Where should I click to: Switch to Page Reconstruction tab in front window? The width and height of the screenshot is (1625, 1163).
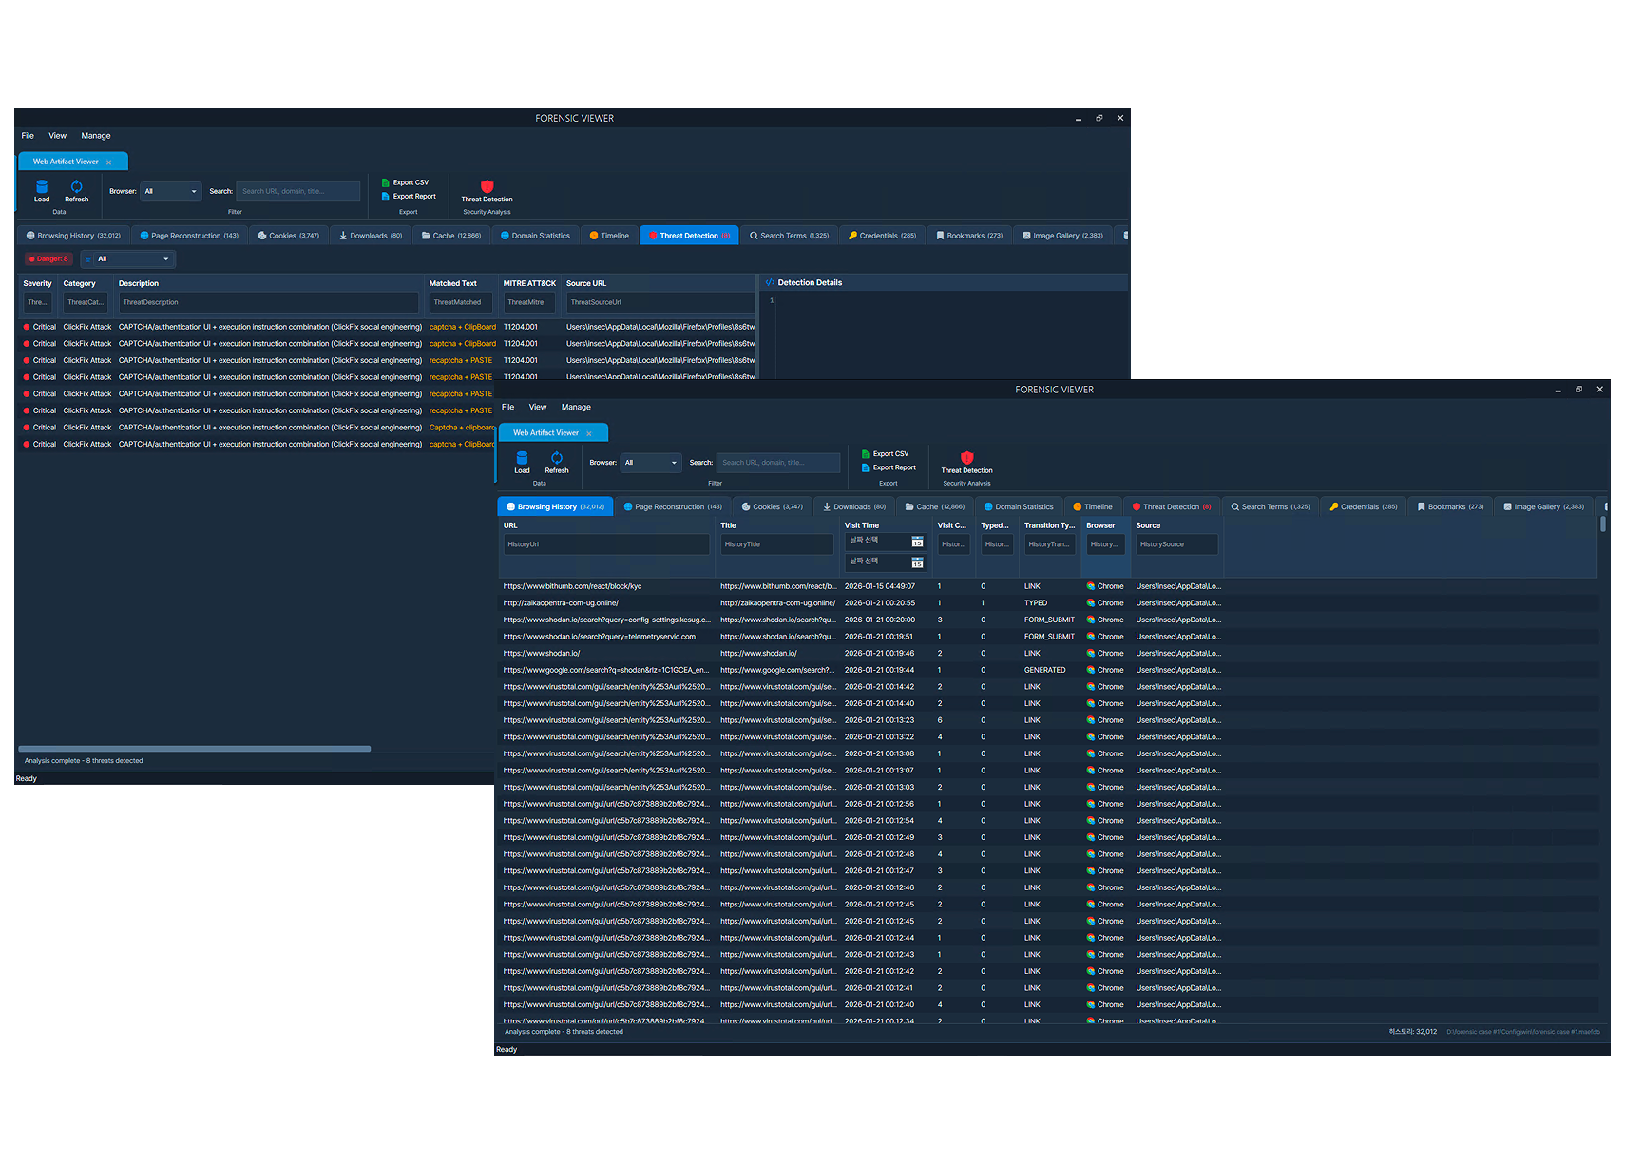672,506
